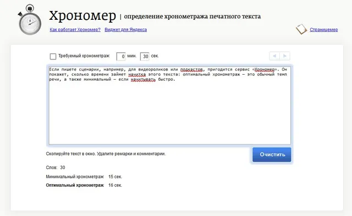Click the Страницемер notepad icon
The width and height of the screenshot is (352, 216).
[x=301, y=29]
